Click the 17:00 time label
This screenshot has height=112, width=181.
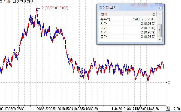176,109
